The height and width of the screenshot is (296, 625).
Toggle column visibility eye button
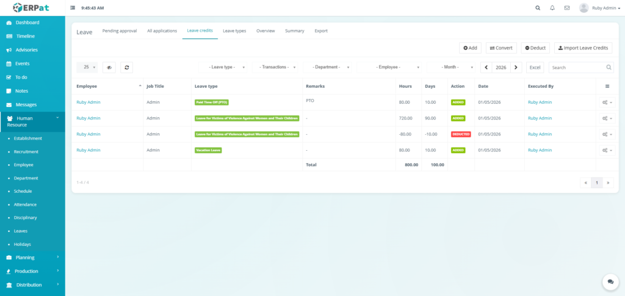click(109, 68)
